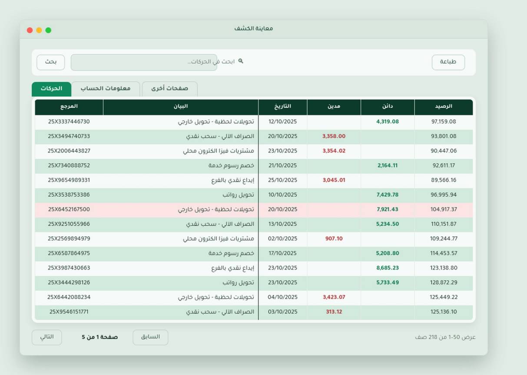This screenshot has height=375, width=527.
Task: Click debit amount 3,045.01
Action: (x=334, y=180)
